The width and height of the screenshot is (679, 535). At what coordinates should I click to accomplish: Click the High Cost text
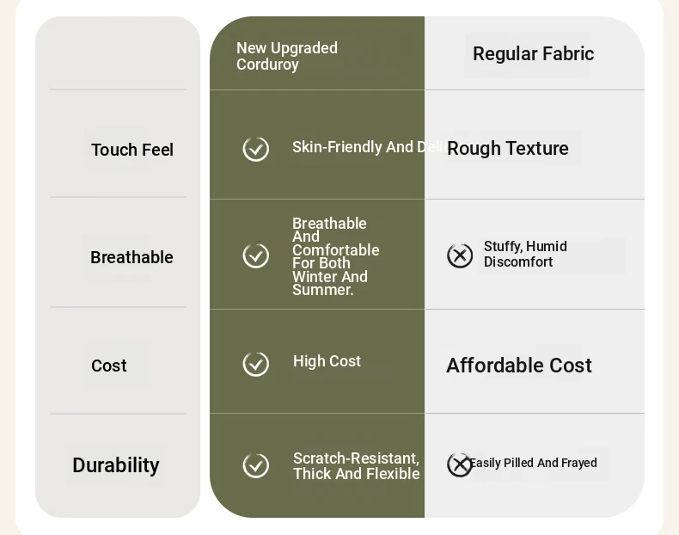pos(327,361)
